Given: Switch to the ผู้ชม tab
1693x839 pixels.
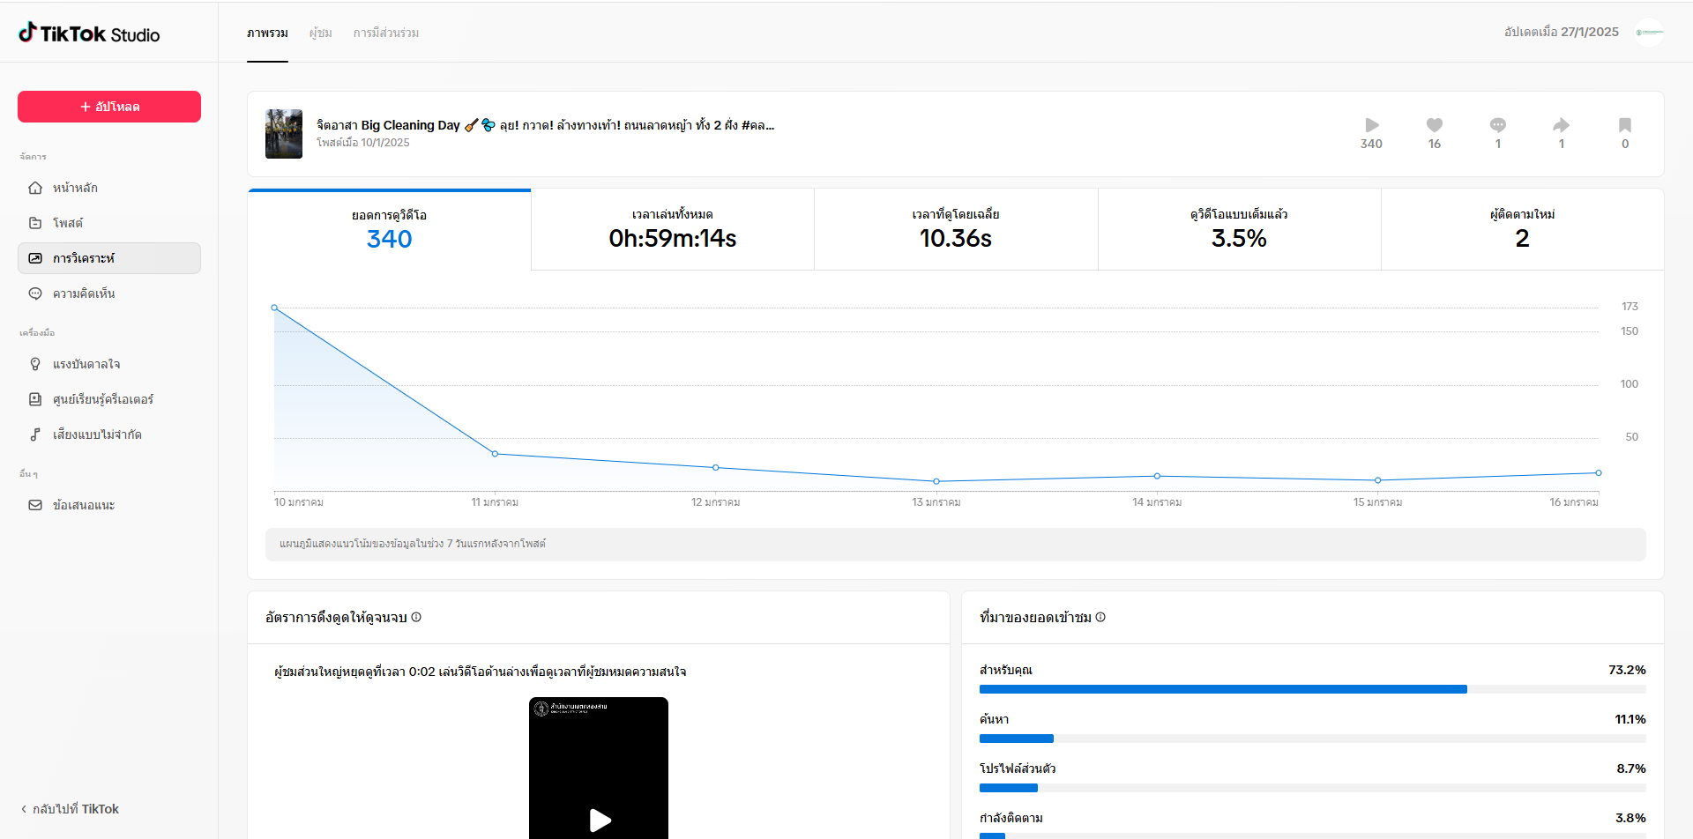Looking at the screenshot, I should (321, 33).
